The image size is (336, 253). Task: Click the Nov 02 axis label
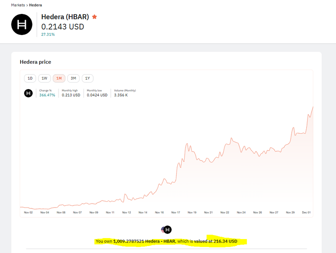(x=28, y=212)
